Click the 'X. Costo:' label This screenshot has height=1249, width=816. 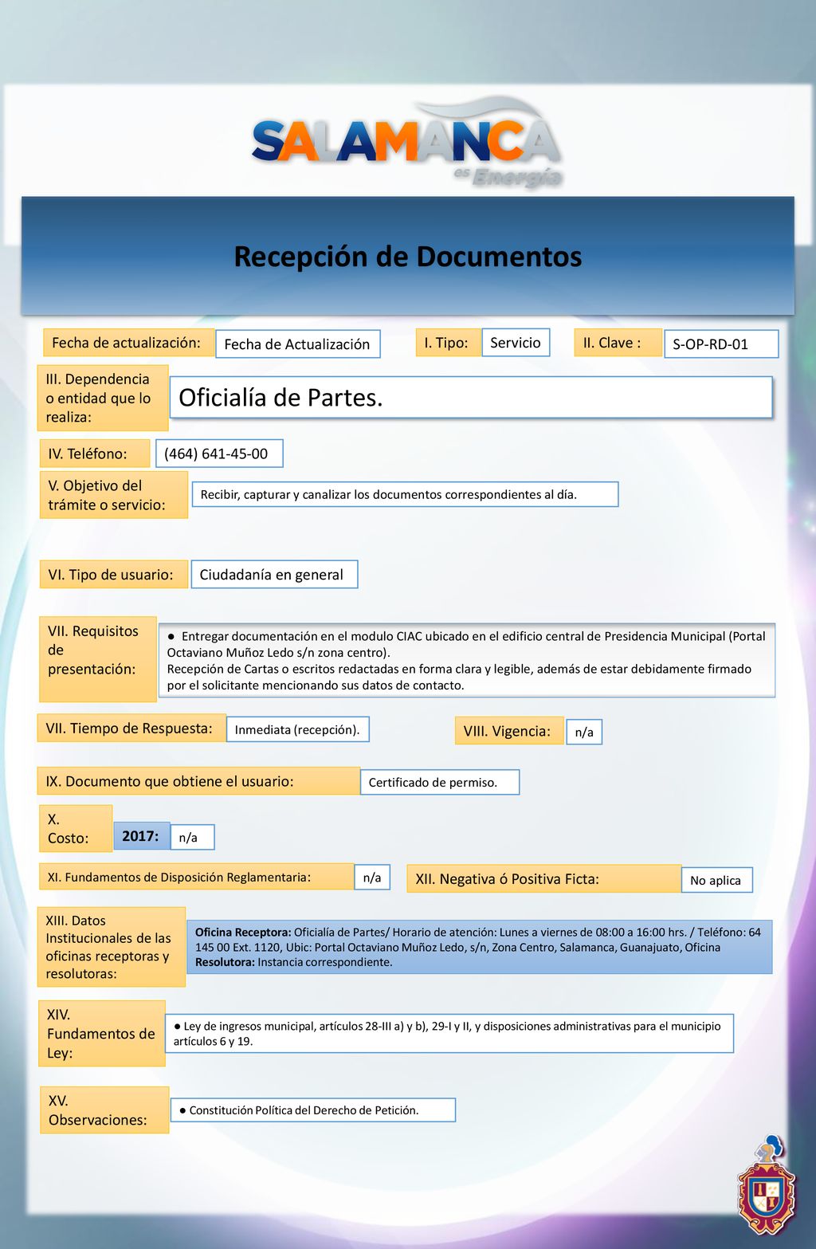click(76, 829)
